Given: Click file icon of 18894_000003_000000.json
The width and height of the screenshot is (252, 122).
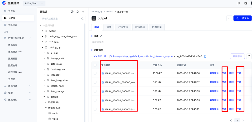Looking at the screenshot, I should tap(103, 100).
